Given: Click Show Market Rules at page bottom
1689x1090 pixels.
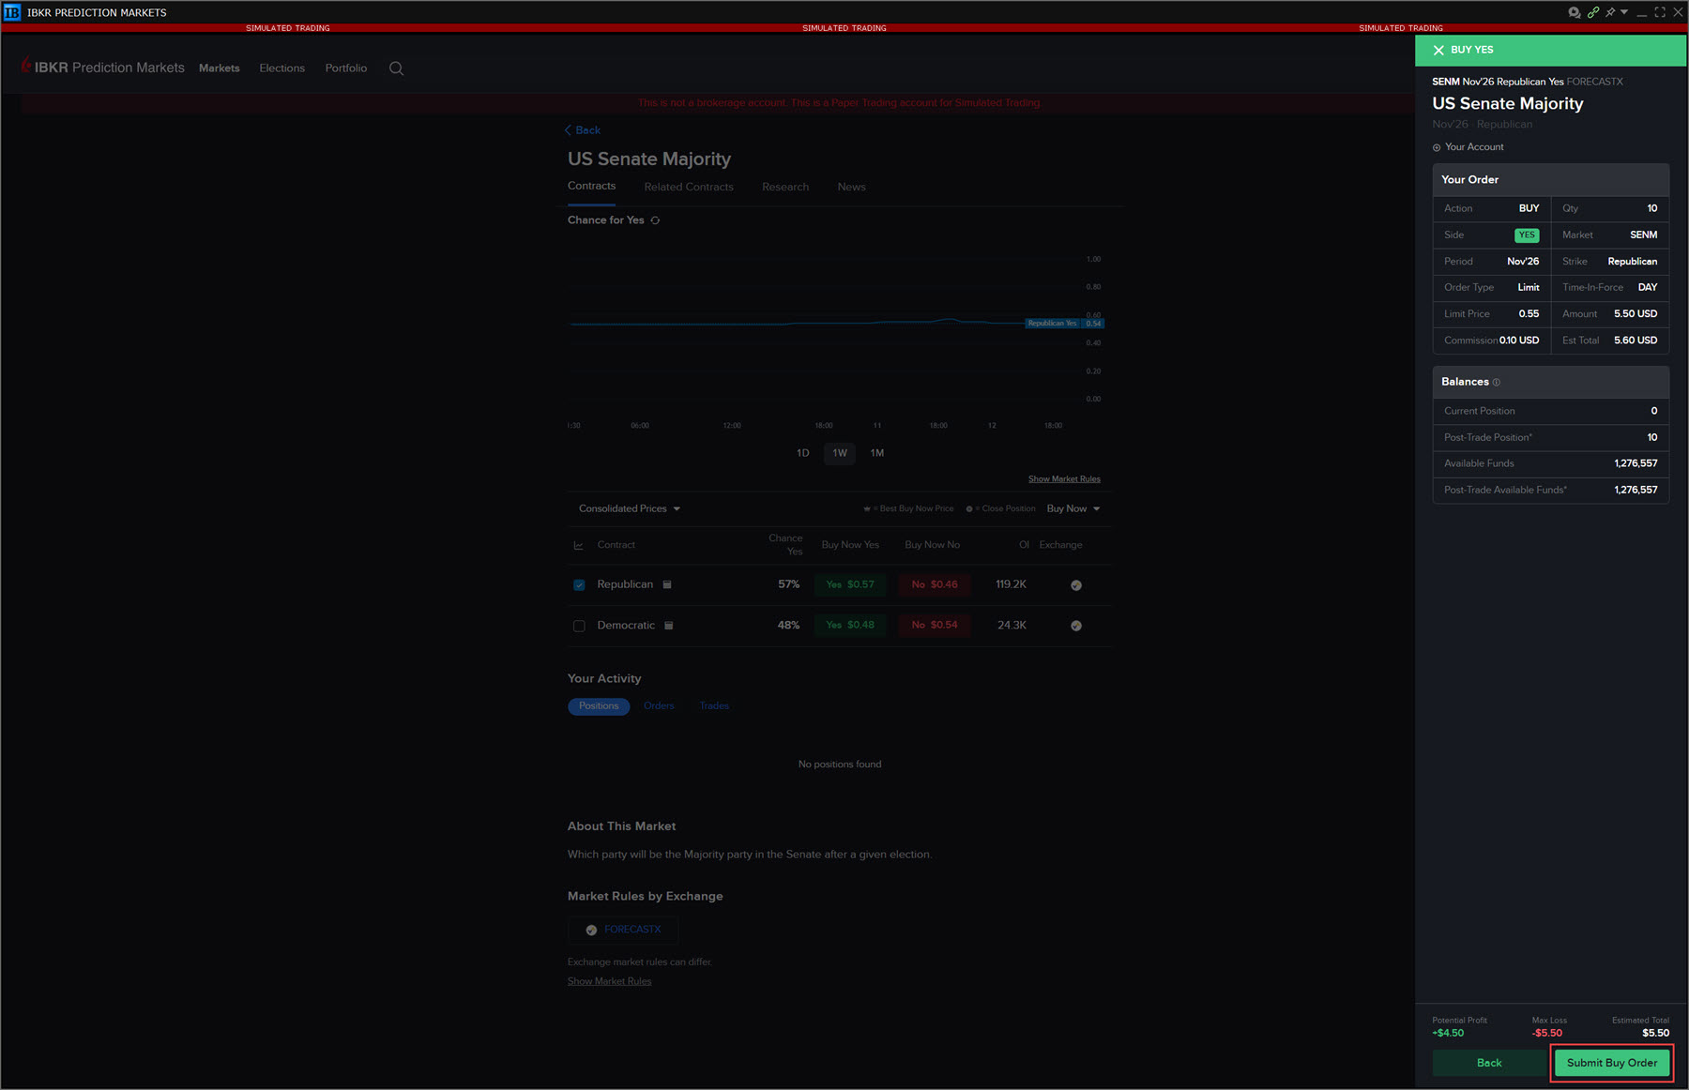Looking at the screenshot, I should [x=609, y=981].
